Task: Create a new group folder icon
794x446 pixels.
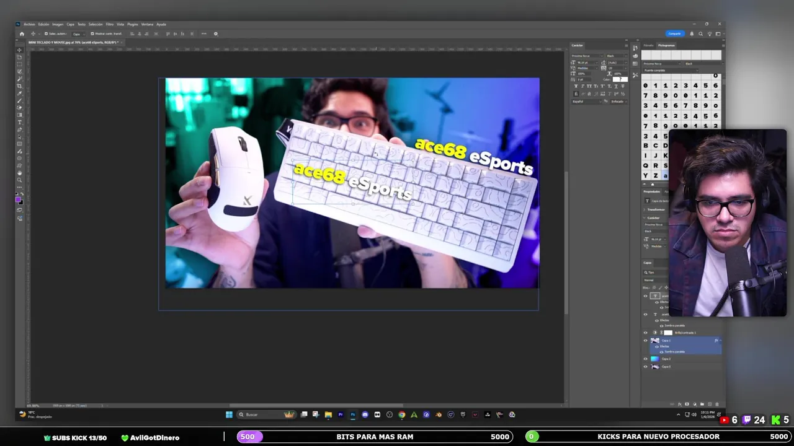Action: 702,404
